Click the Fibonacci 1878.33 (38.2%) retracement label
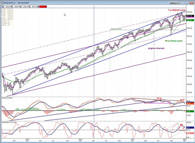The height and width of the screenshot is (143, 195). coord(116,29)
